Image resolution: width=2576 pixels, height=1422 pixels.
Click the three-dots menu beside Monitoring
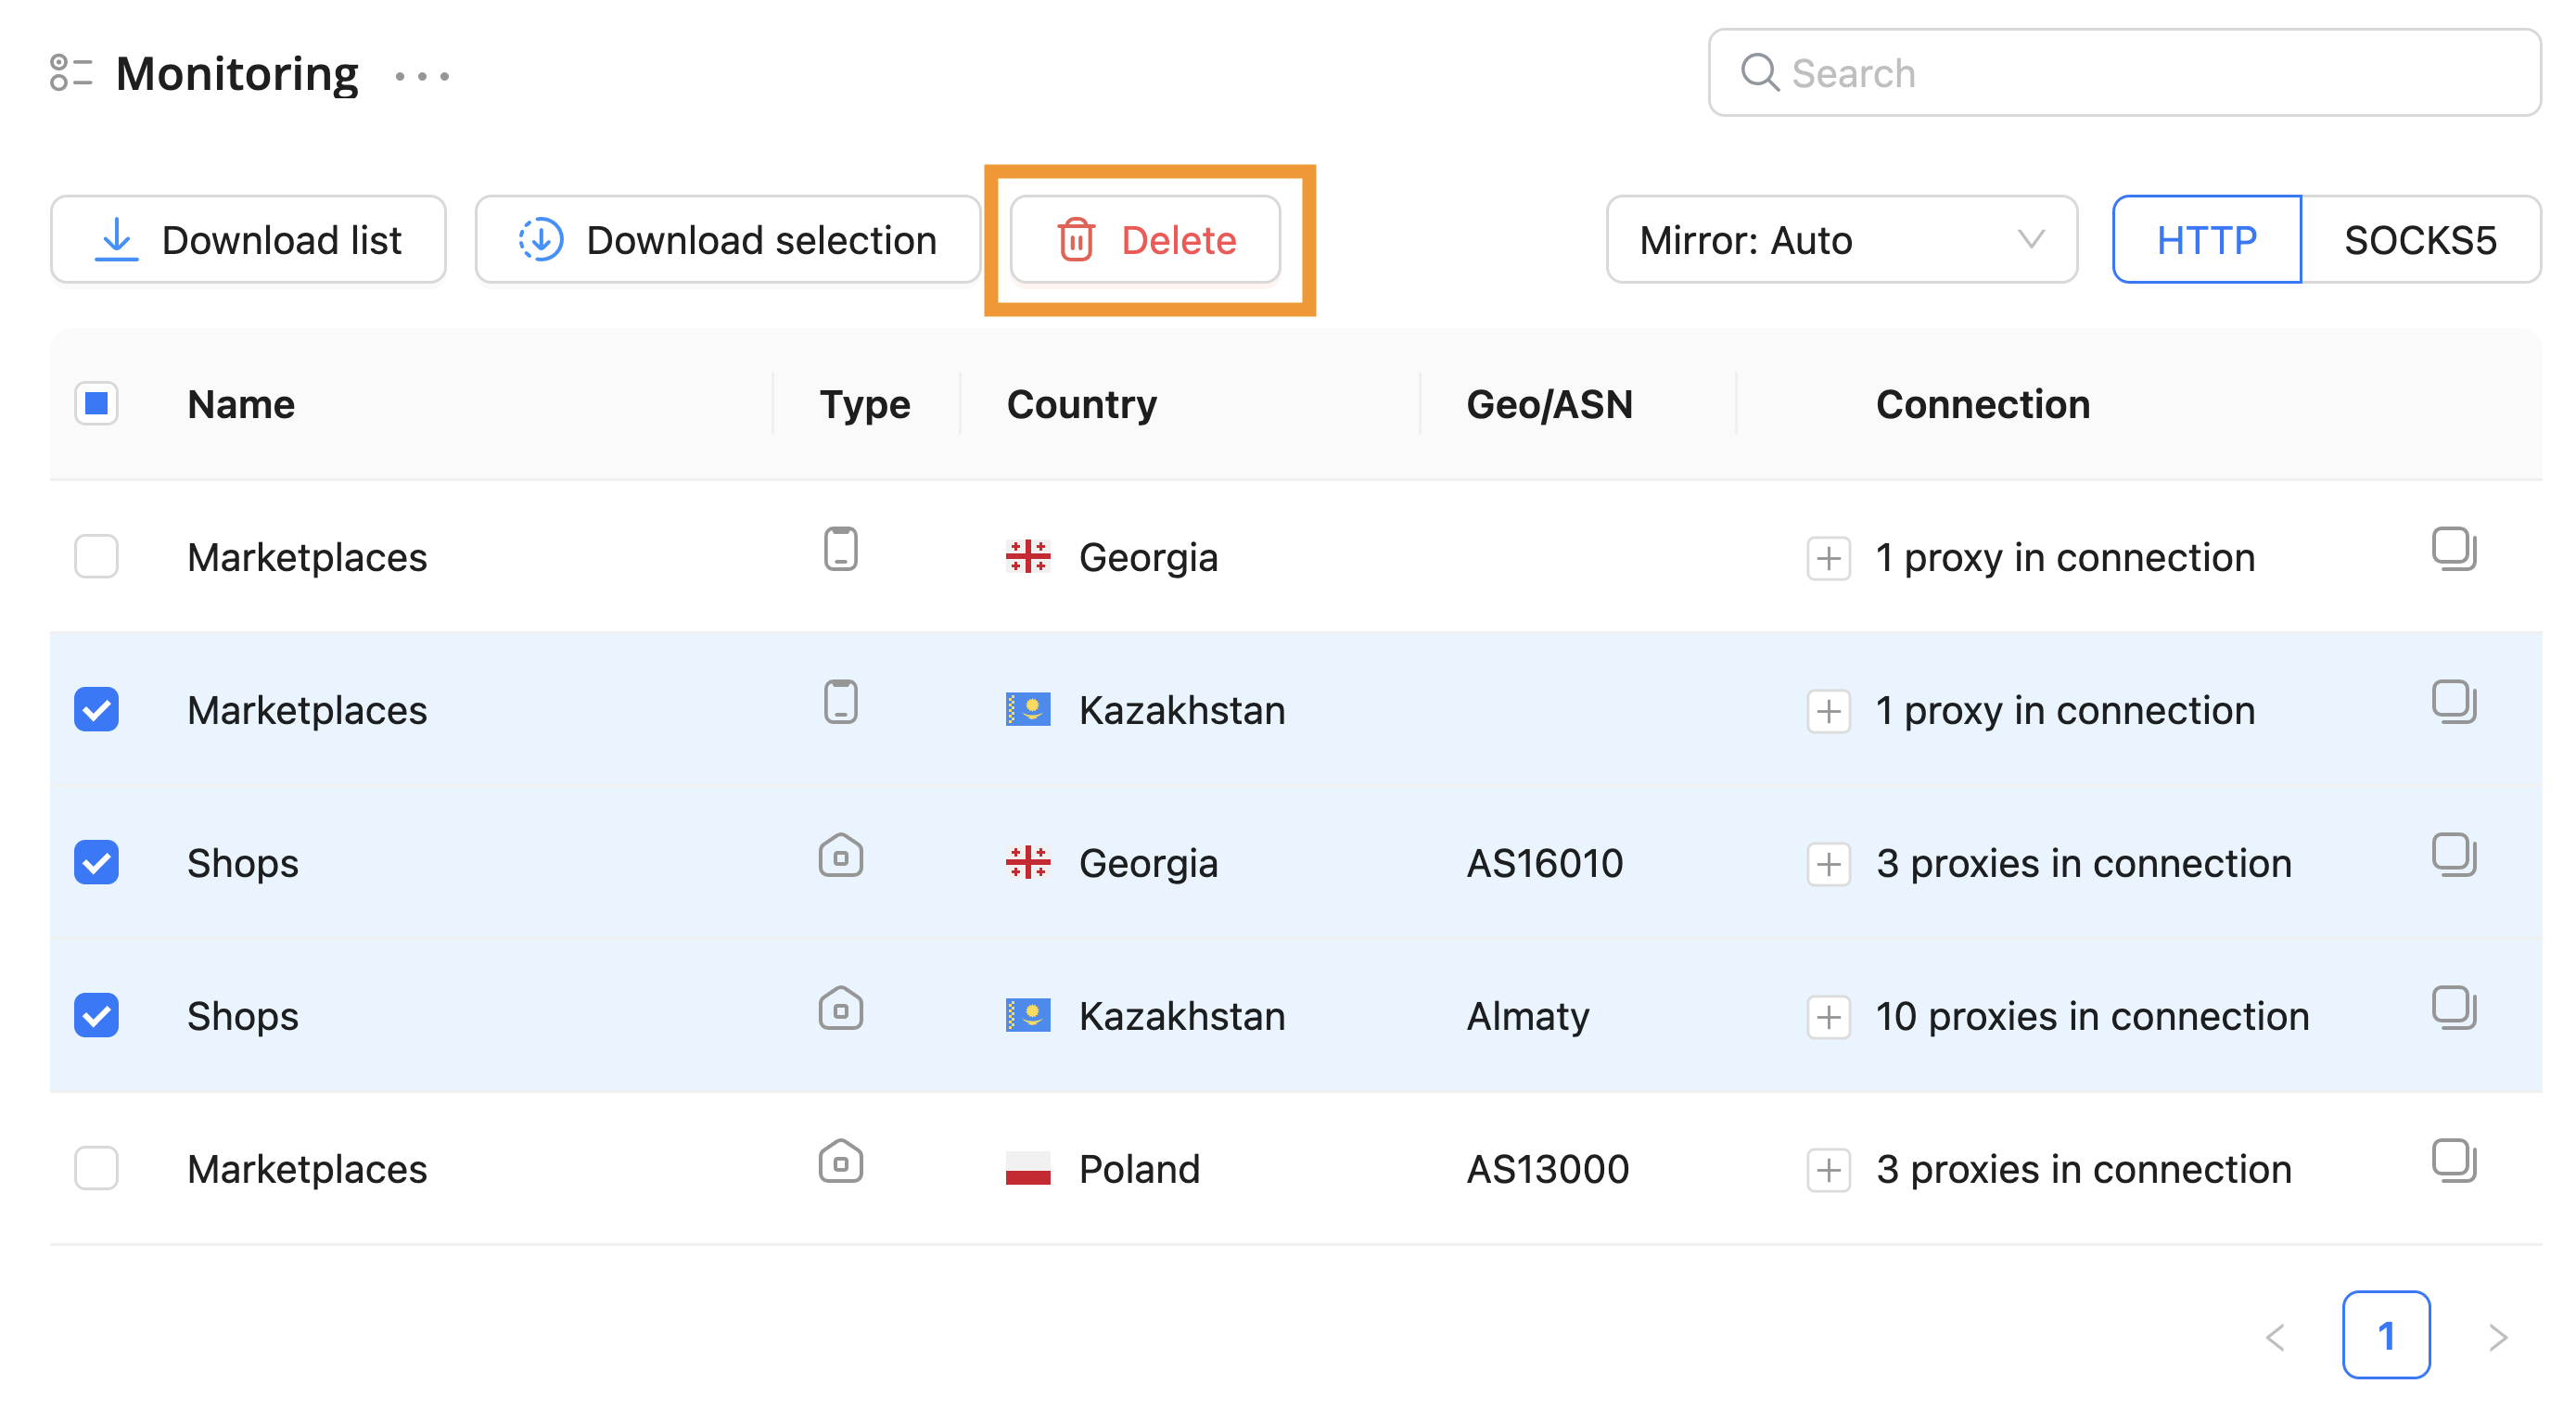coord(421,76)
